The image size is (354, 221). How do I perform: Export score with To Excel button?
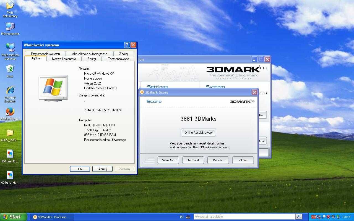pyautogui.click(x=193, y=160)
